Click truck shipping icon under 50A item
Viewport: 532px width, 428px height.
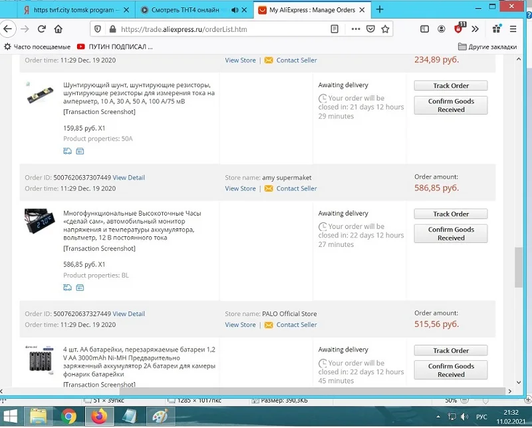pyautogui.click(x=68, y=151)
